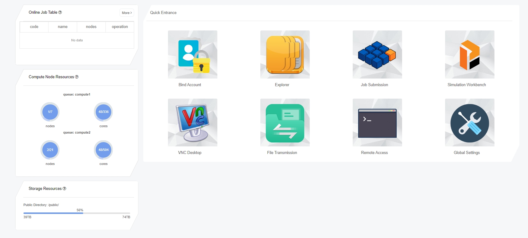The width and height of the screenshot is (528, 238).
Task: Click the Global Settings label
Action: point(467,153)
